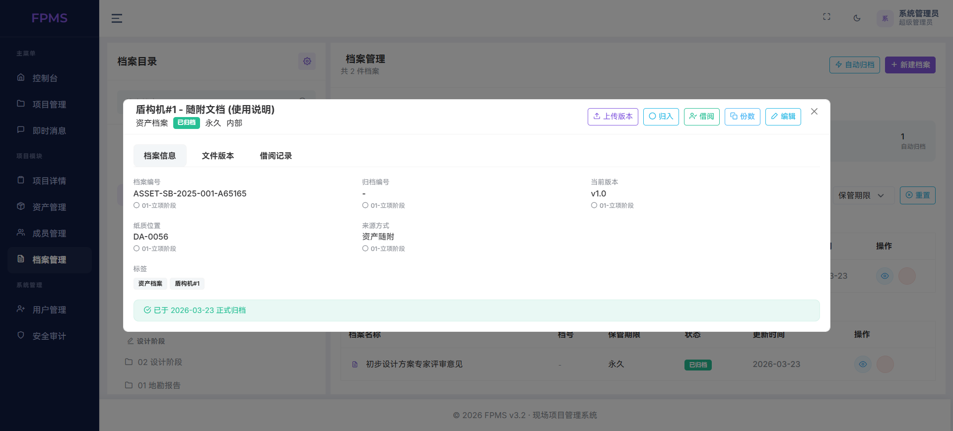Close the archive detail dialog

(x=814, y=112)
